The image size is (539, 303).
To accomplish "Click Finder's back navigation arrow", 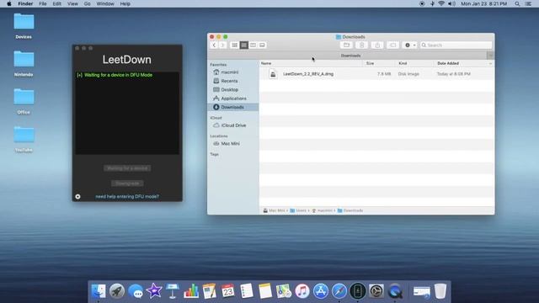I will pyautogui.click(x=214, y=45).
